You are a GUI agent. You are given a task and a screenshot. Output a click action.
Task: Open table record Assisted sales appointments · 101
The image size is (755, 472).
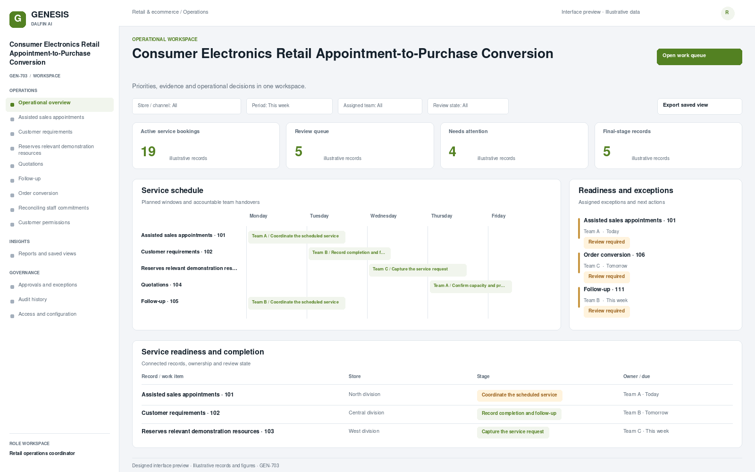188,395
